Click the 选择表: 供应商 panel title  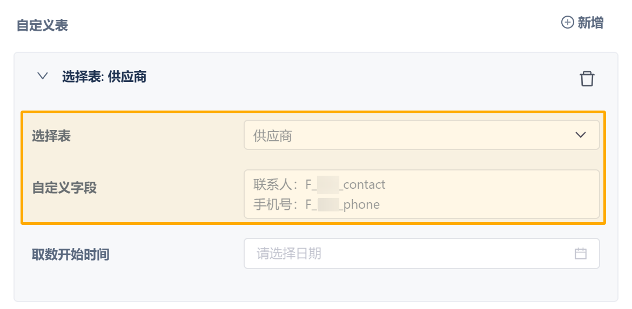(x=104, y=77)
